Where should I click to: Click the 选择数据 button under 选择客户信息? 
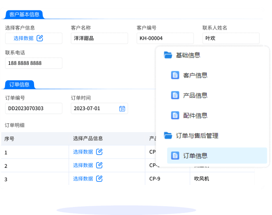[x=24, y=38]
